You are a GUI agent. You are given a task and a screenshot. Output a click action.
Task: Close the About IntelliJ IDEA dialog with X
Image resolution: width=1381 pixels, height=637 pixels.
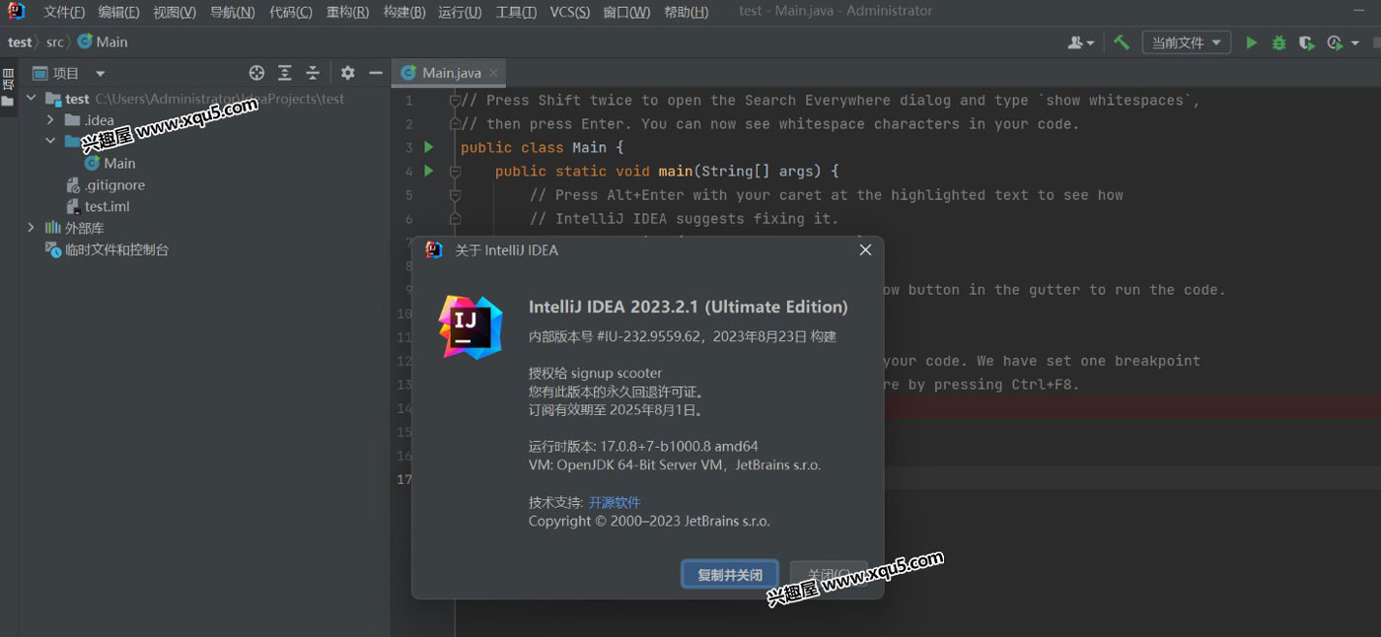(x=865, y=250)
